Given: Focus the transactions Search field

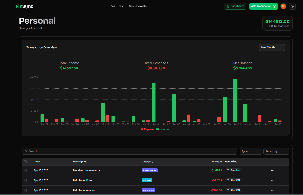Looking at the screenshot, I should [130, 151].
